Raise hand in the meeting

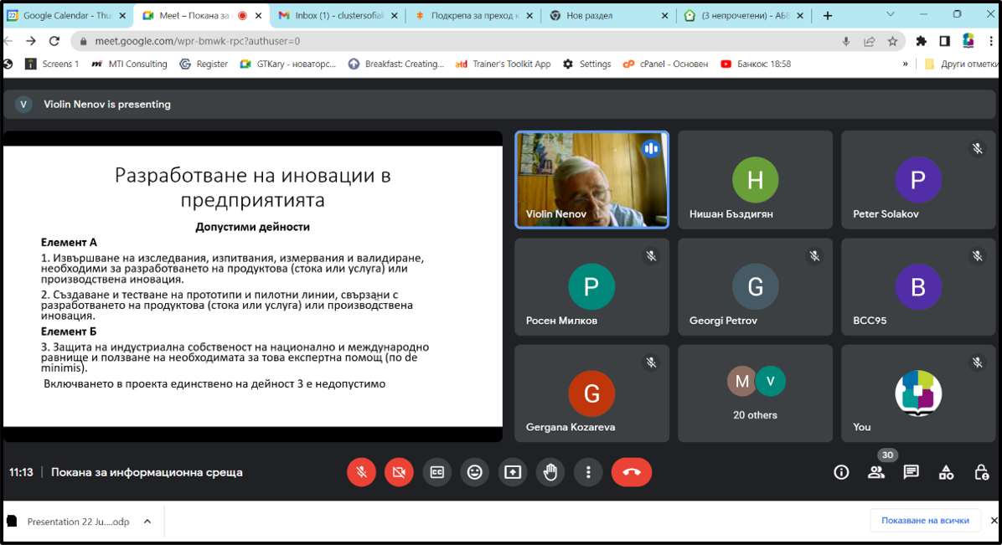(x=550, y=472)
